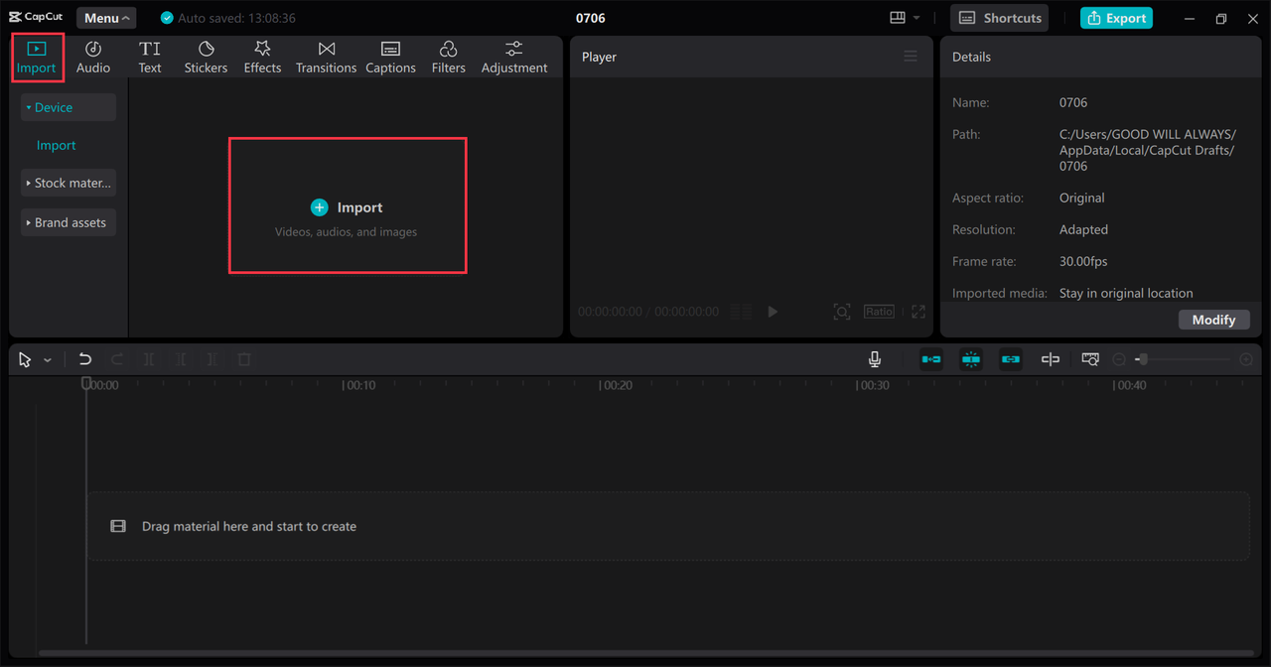Minimize the CapCut window
Screen dimensions: 1271x667
[x=1190, y=18]
